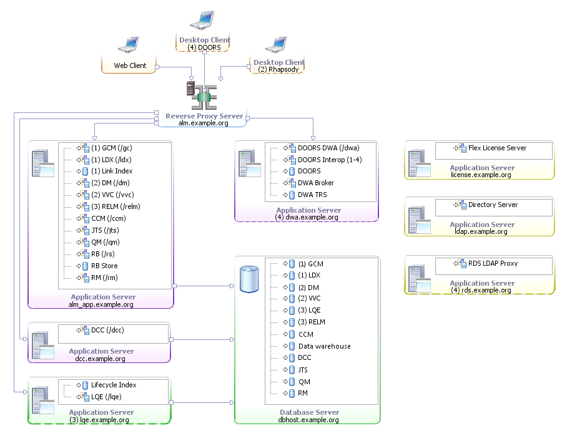Click the alm_app.example.org server icon
The width and height of the screenshot is (562, 431).
[42, 163]
